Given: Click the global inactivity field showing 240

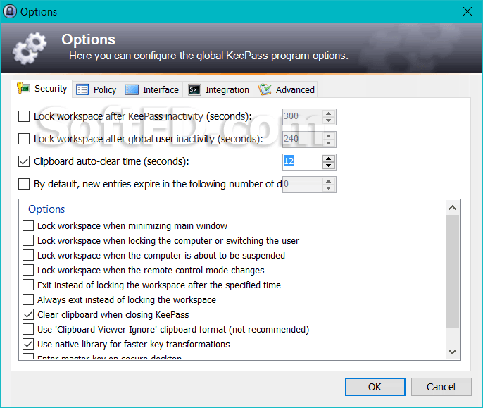Looking at the screenshot, I should tap(303, 140).
